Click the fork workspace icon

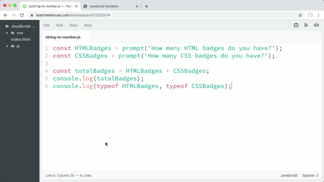(x=306, y=25)
